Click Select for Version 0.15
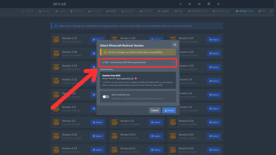Viewport: 276px width, 155px height. (x=97, y=136)
